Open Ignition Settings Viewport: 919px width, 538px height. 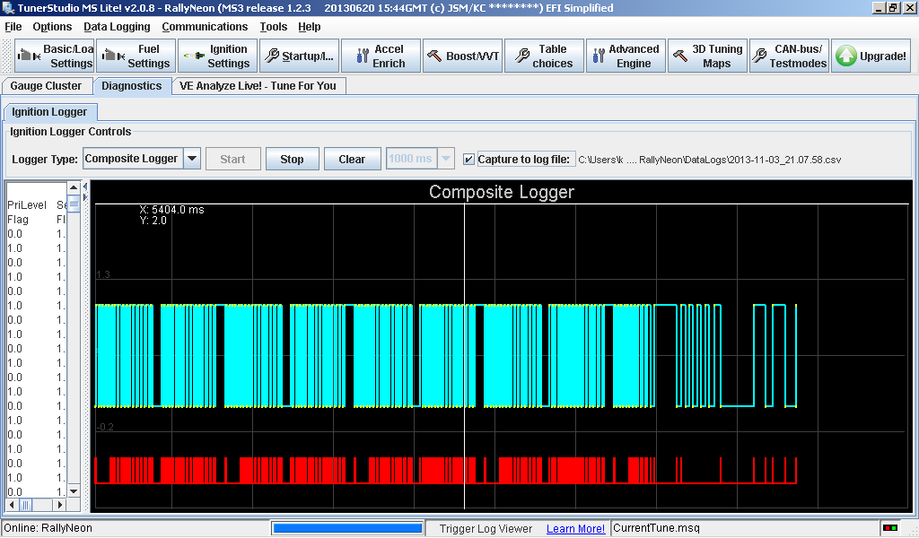click(x=217, y=56)
